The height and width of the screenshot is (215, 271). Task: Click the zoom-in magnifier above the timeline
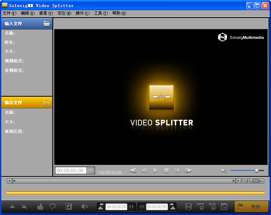pos(250,181)
